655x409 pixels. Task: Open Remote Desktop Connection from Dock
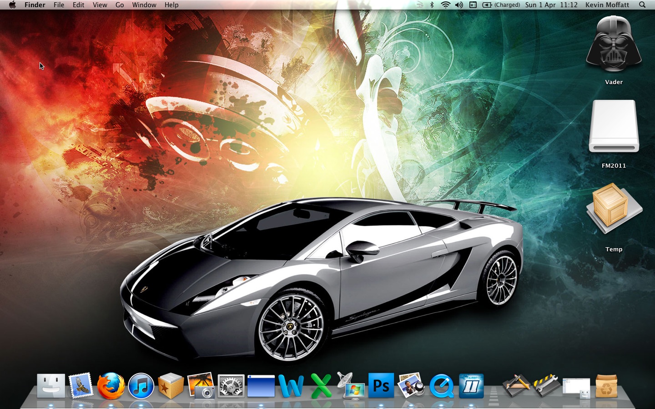[351, 386]
